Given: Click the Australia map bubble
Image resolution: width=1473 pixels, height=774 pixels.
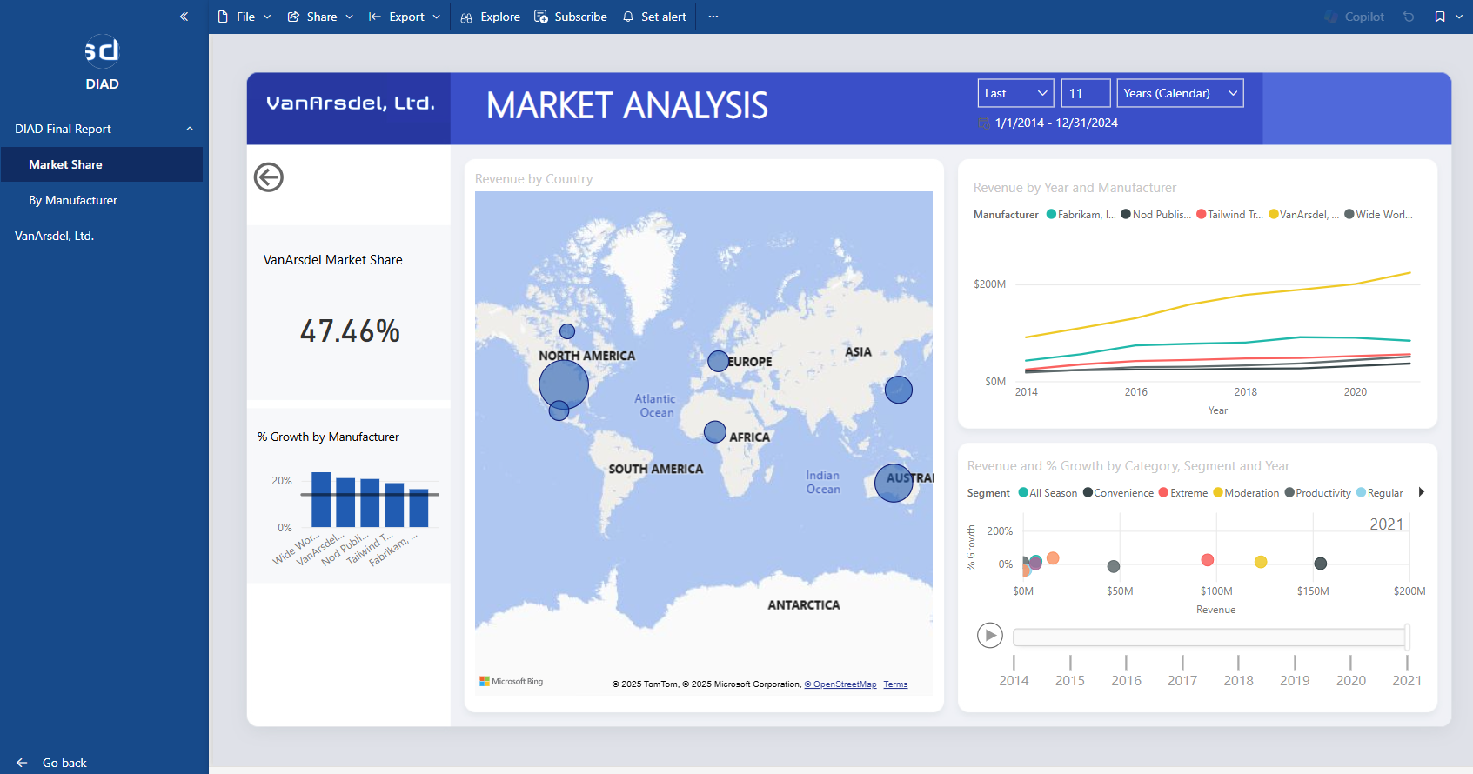Looking at the screenshot, I should [x=894, y=483].
